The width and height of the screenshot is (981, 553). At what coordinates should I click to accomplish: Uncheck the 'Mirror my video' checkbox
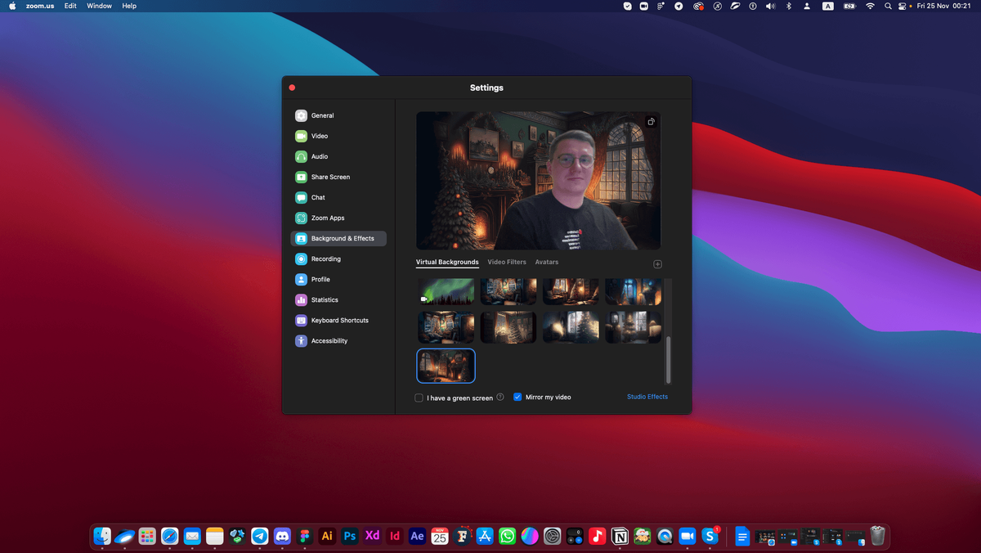click(x=517, y=397)
